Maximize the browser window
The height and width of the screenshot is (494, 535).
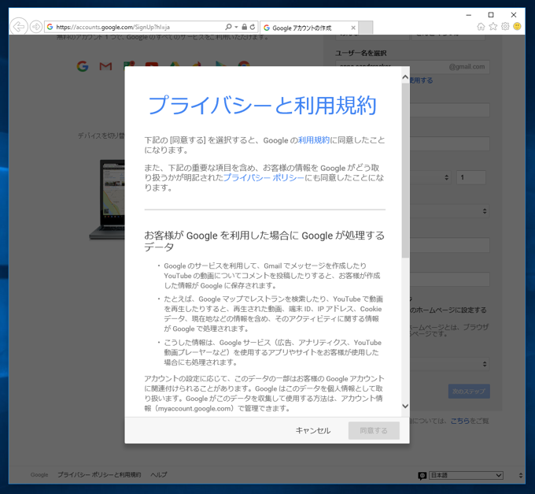pyautogui.click(x=491, y=15)
